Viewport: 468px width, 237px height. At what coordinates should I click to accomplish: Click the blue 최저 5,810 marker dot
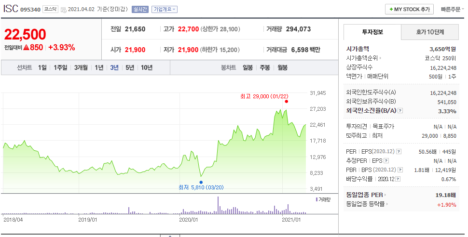click(201, 182)
